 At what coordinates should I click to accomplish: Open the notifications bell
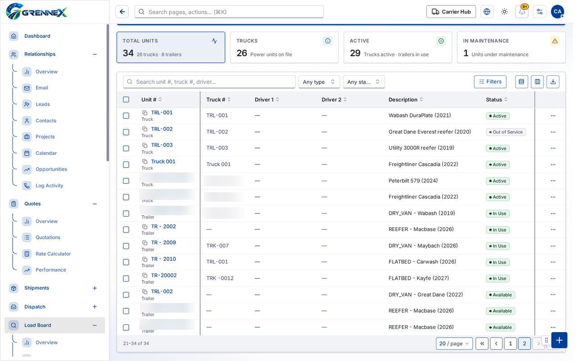(x=522, y=12)
